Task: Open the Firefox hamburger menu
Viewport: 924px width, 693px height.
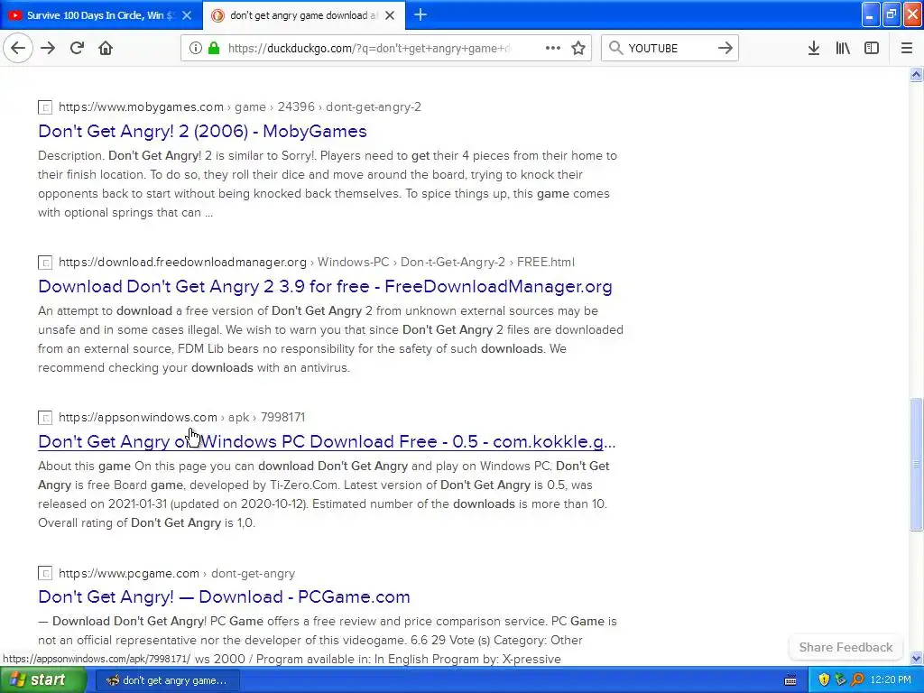Action: (907, 48)
